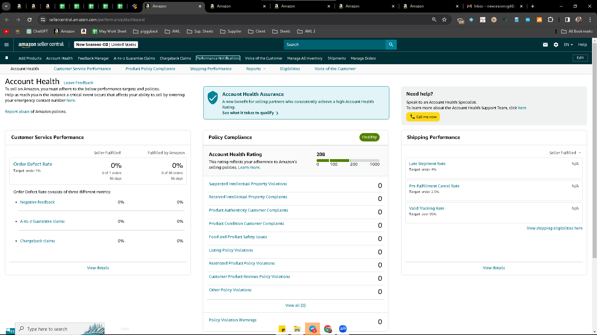Open Suspected Intellectual Property Violations link

248,184
